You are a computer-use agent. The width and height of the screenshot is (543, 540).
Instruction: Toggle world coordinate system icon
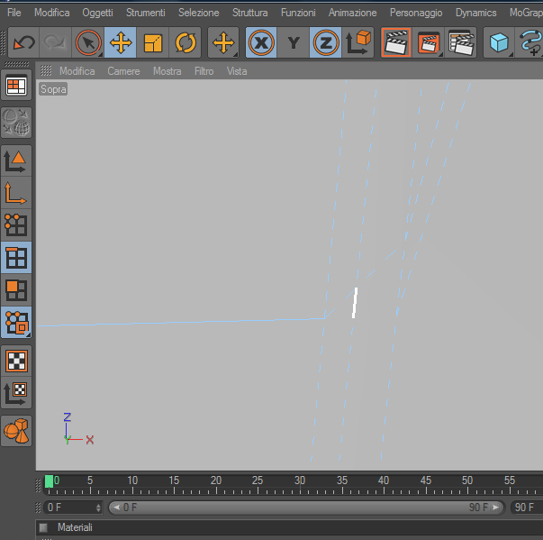coord(357,43)
